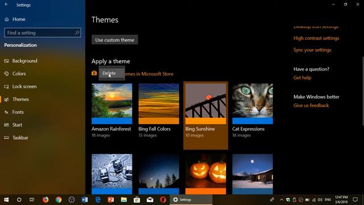Launch PowerPoint from the taskbar
Viewport: 364px width, 205px height.
(x=111, y=200)
